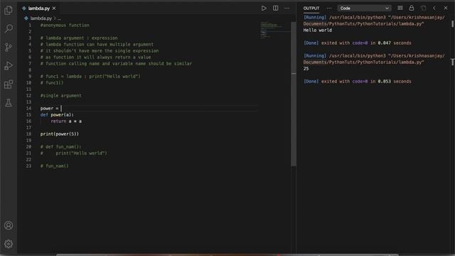Screen dimensions: 455x256
Task: Open the Source Control view
Action: (9, 47)
